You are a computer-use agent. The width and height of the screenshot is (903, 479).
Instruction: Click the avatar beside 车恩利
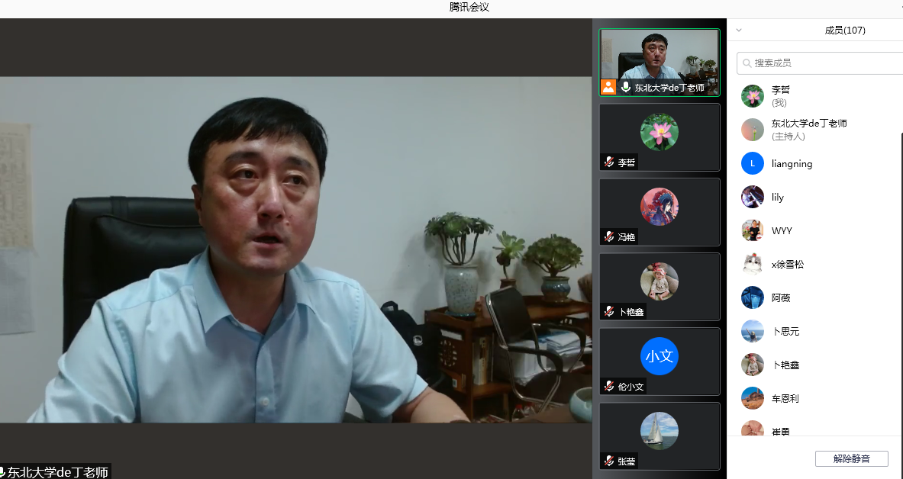point(753,398)
